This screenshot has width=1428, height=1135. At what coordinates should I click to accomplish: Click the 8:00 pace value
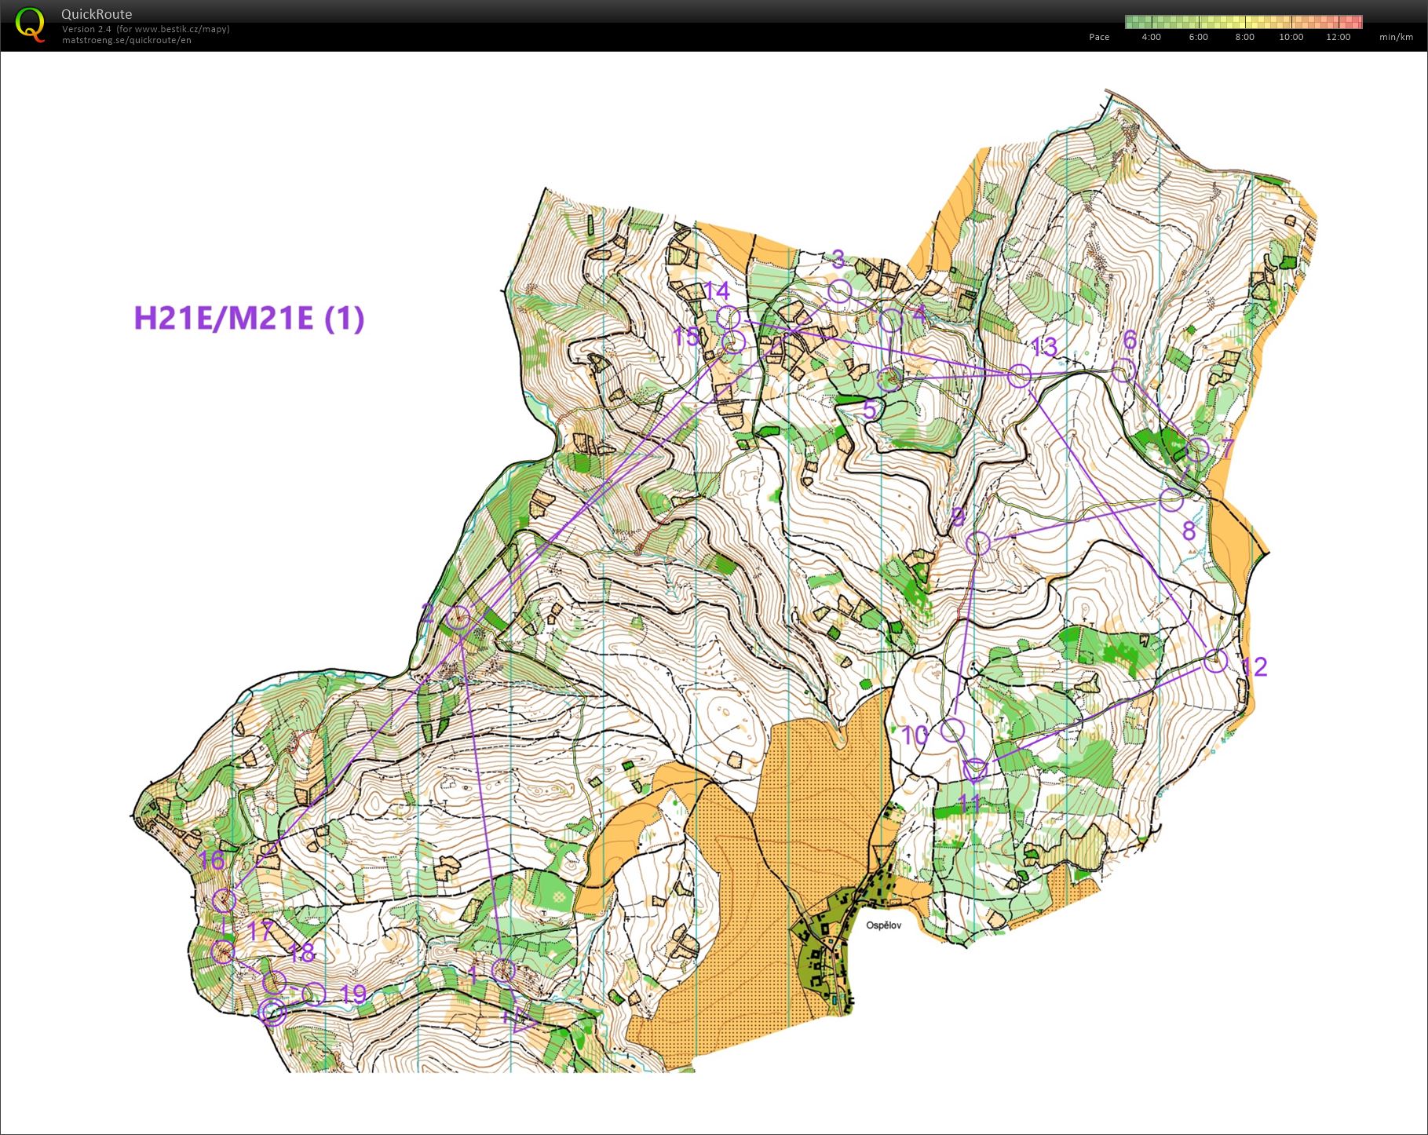coord(1244,37)
